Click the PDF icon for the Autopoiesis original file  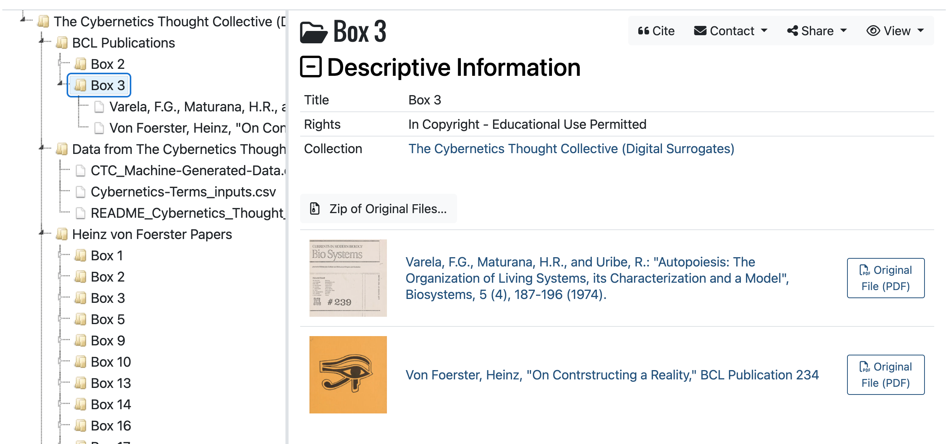[864, 270]
